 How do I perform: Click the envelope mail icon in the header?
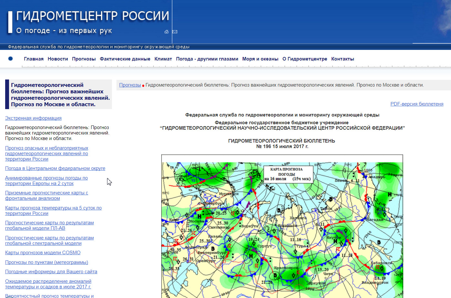point(175,32)
